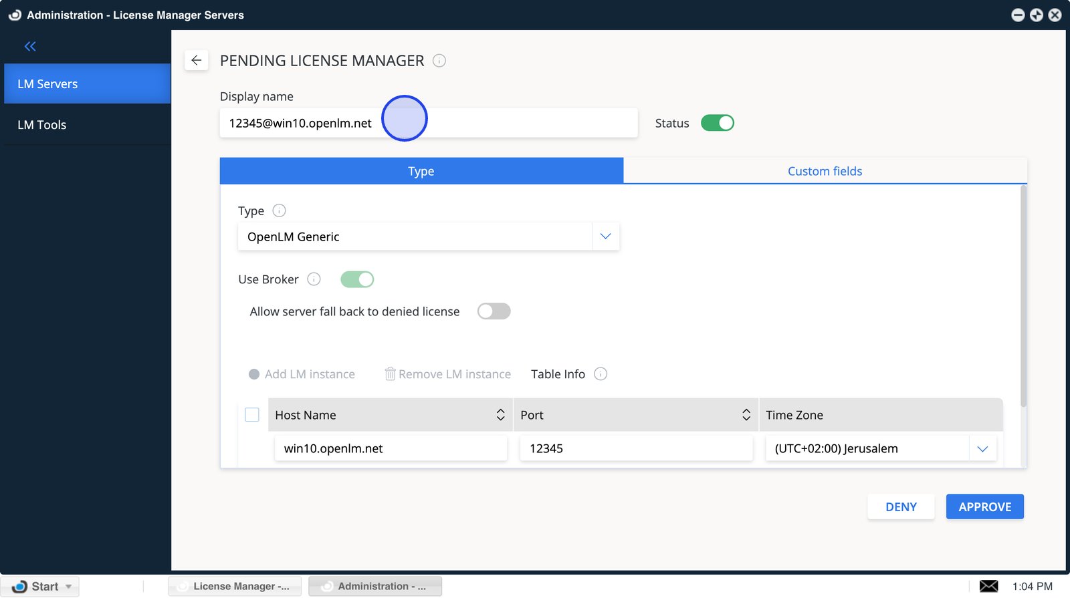Open the mail envelope tray icon
Screen dimensions: 1070x598
coord(988,586)
